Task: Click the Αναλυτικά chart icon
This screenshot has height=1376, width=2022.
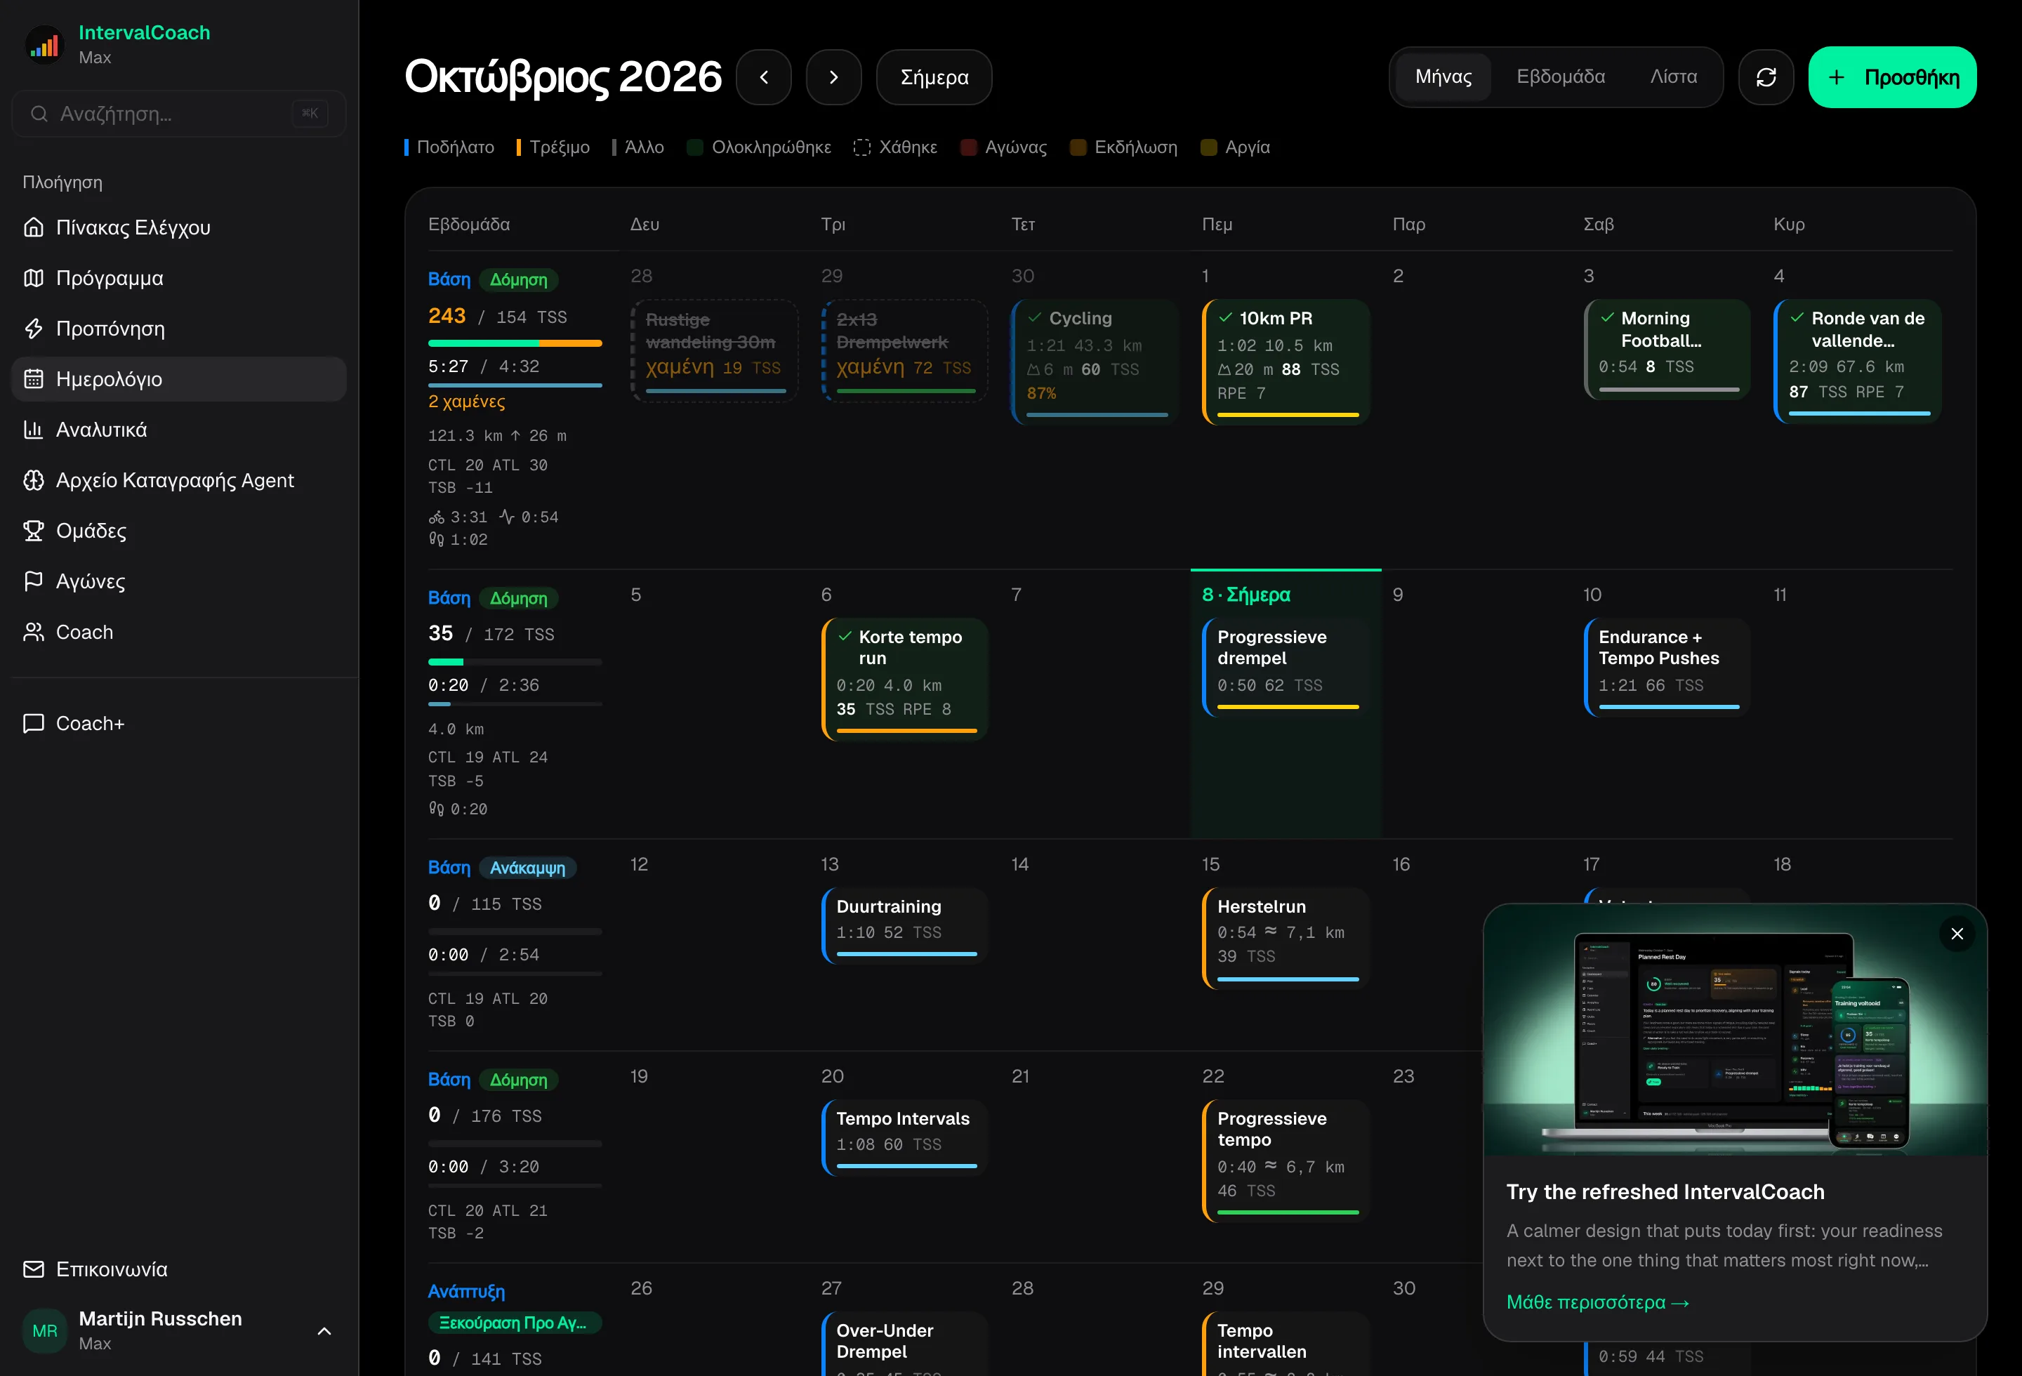Action: point(34,429)
